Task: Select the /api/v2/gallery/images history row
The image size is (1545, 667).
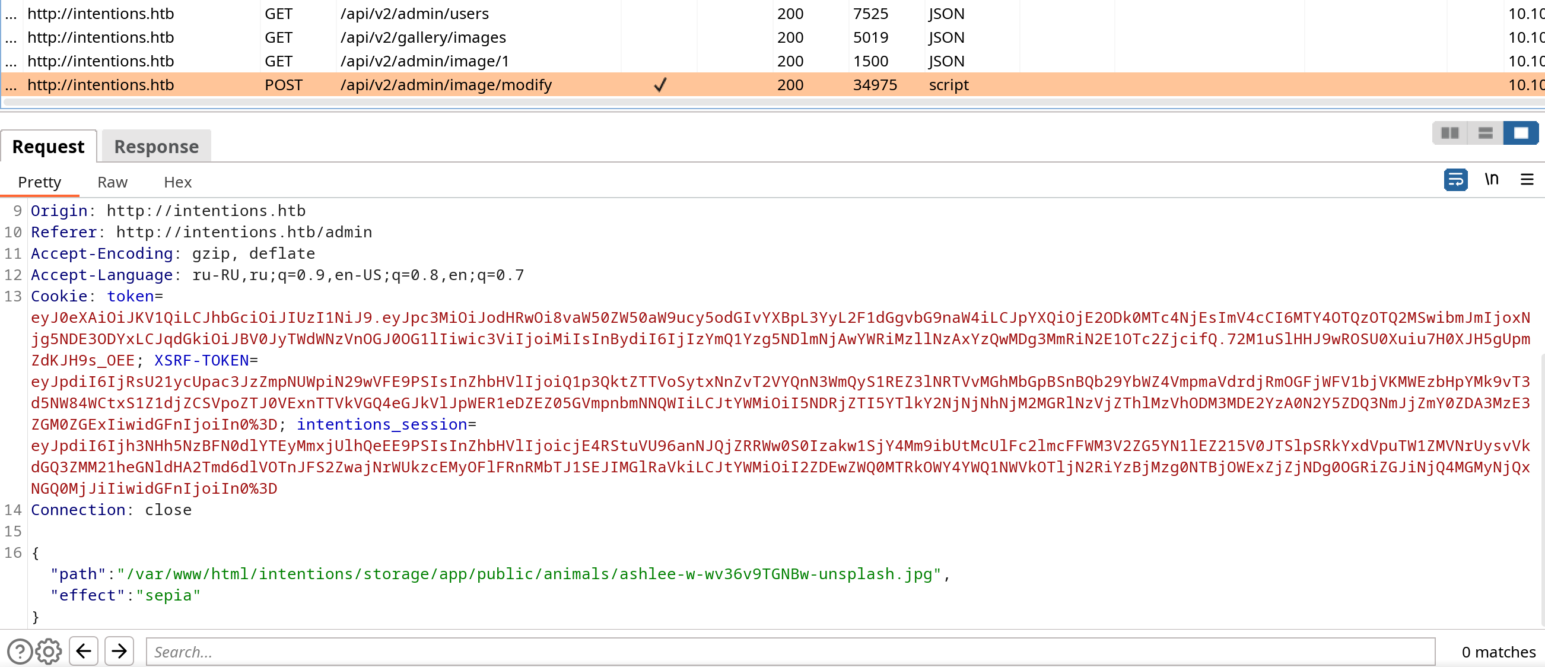Action: point(772,37)
